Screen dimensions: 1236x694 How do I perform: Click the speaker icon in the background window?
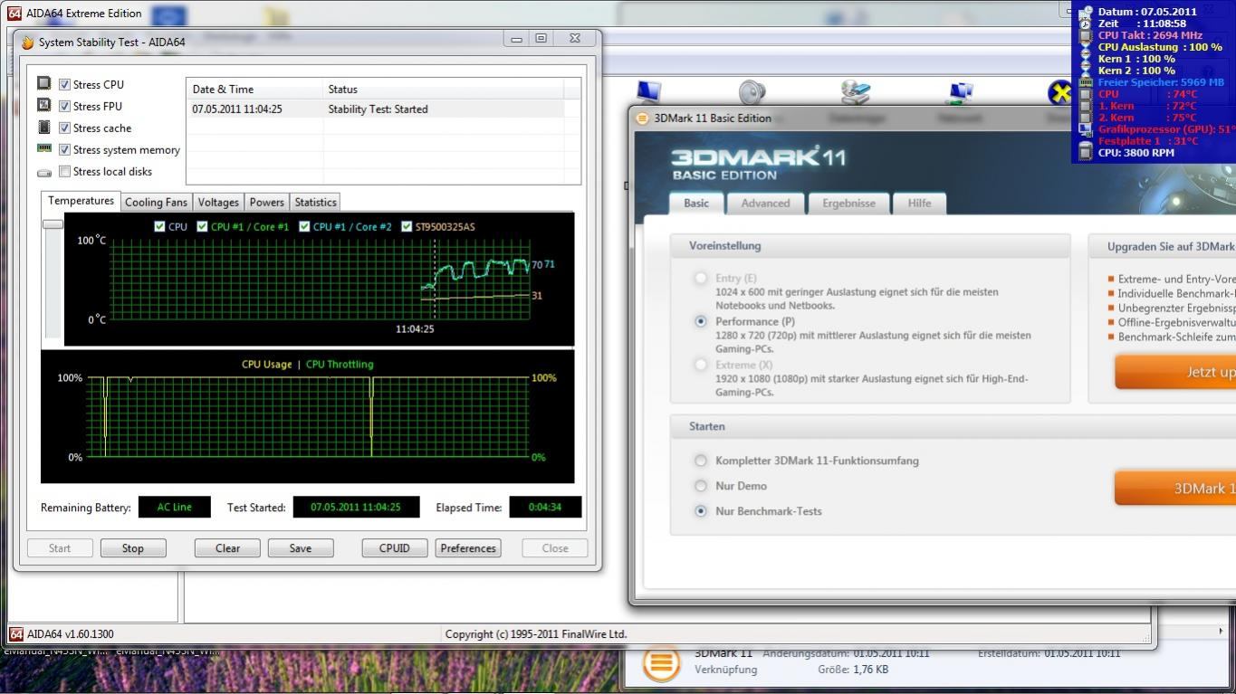point(752,92)
